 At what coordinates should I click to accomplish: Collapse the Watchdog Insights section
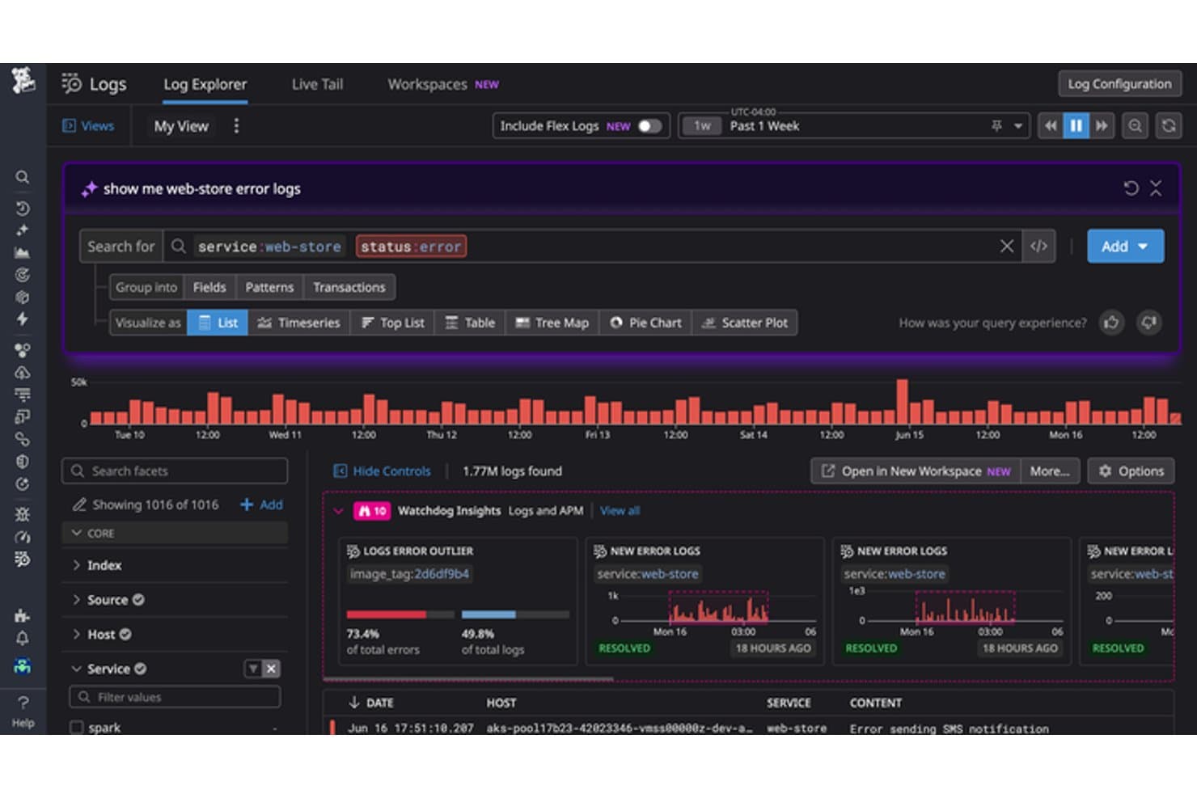coord(338,511)
